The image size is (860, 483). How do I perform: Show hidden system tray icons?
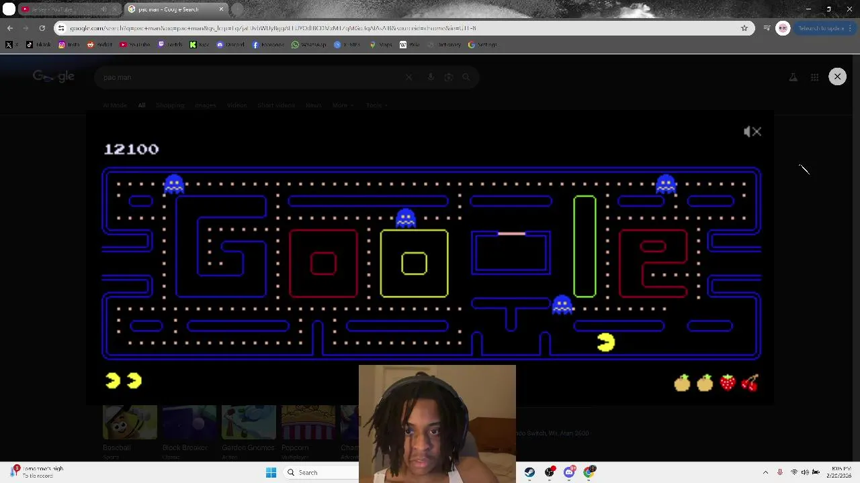click(765, 472)
